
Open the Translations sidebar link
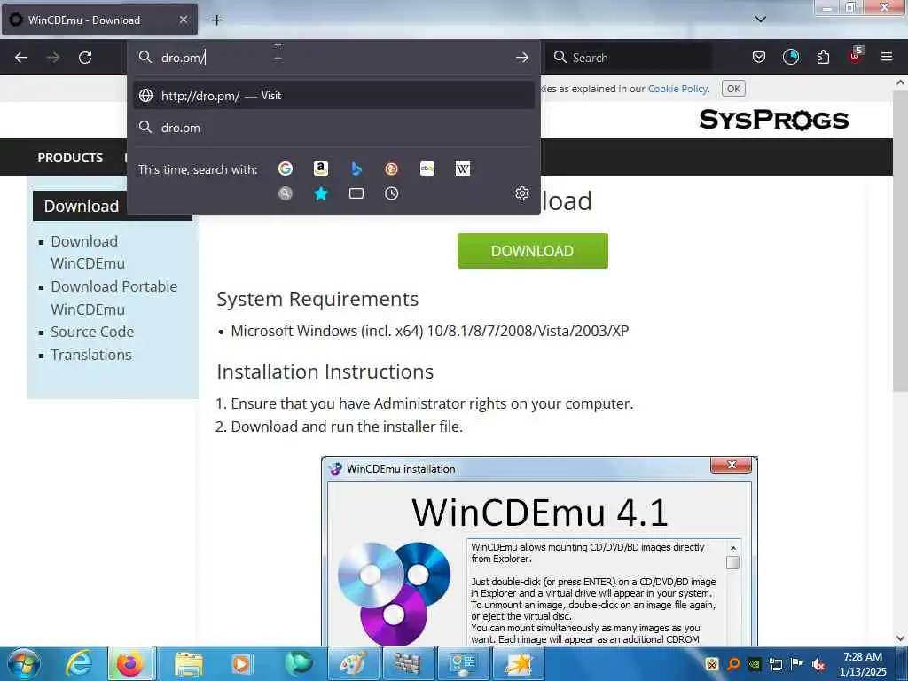(x=91, y=355)
